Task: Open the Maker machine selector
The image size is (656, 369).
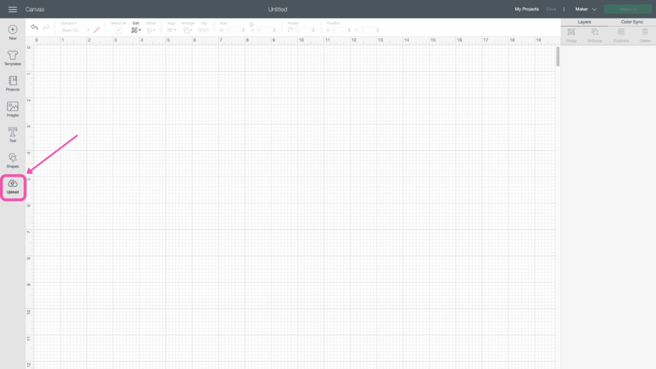Action: pos(586,9)
